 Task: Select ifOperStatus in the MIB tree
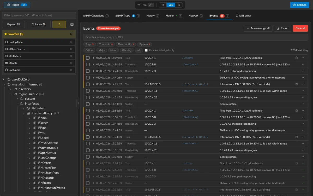(47, 153)
